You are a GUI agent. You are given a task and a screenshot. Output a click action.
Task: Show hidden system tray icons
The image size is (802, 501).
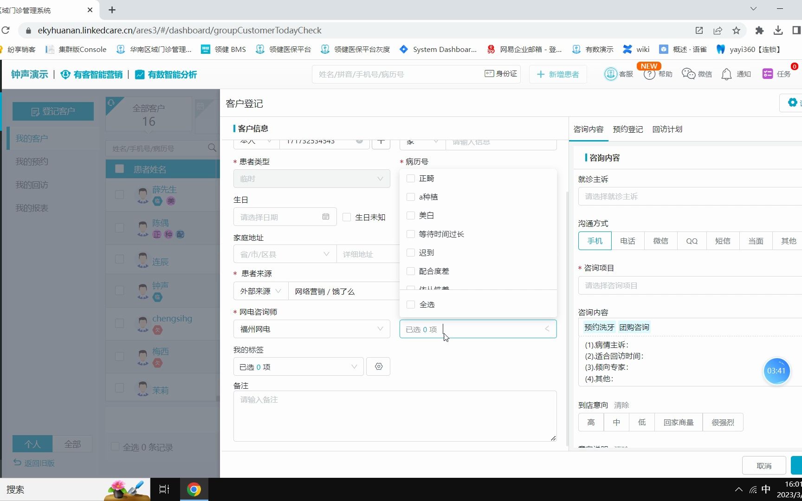(738, 489)
